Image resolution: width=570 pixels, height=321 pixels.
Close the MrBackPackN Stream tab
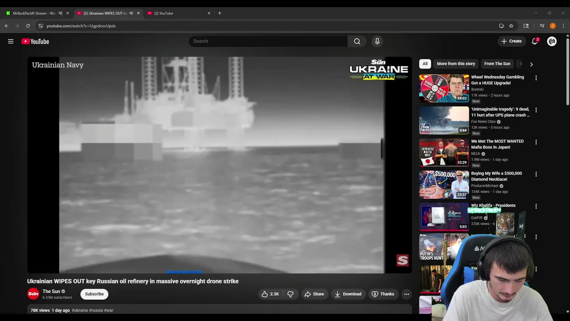pos(68,13)
